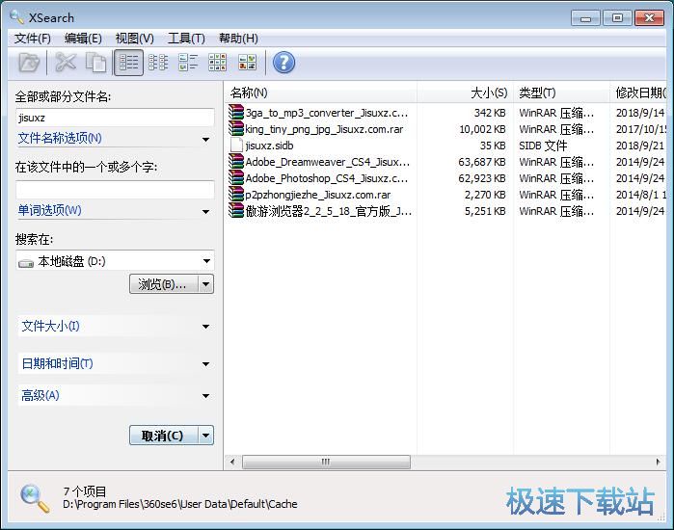The image size is (674, 530).
Task: Click the 取消(C) button
Action: point(164,436)
